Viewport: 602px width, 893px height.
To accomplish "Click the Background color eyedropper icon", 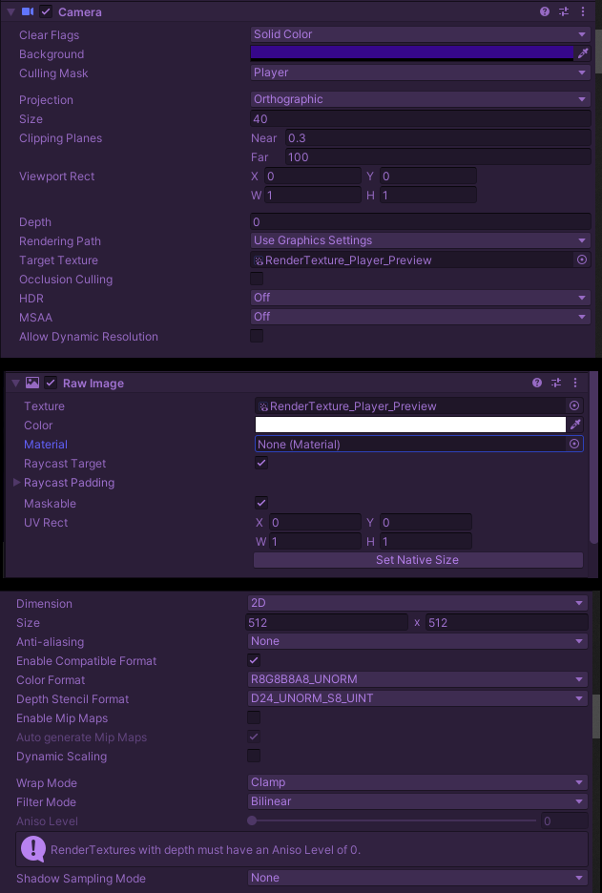I will click(583, 53).
